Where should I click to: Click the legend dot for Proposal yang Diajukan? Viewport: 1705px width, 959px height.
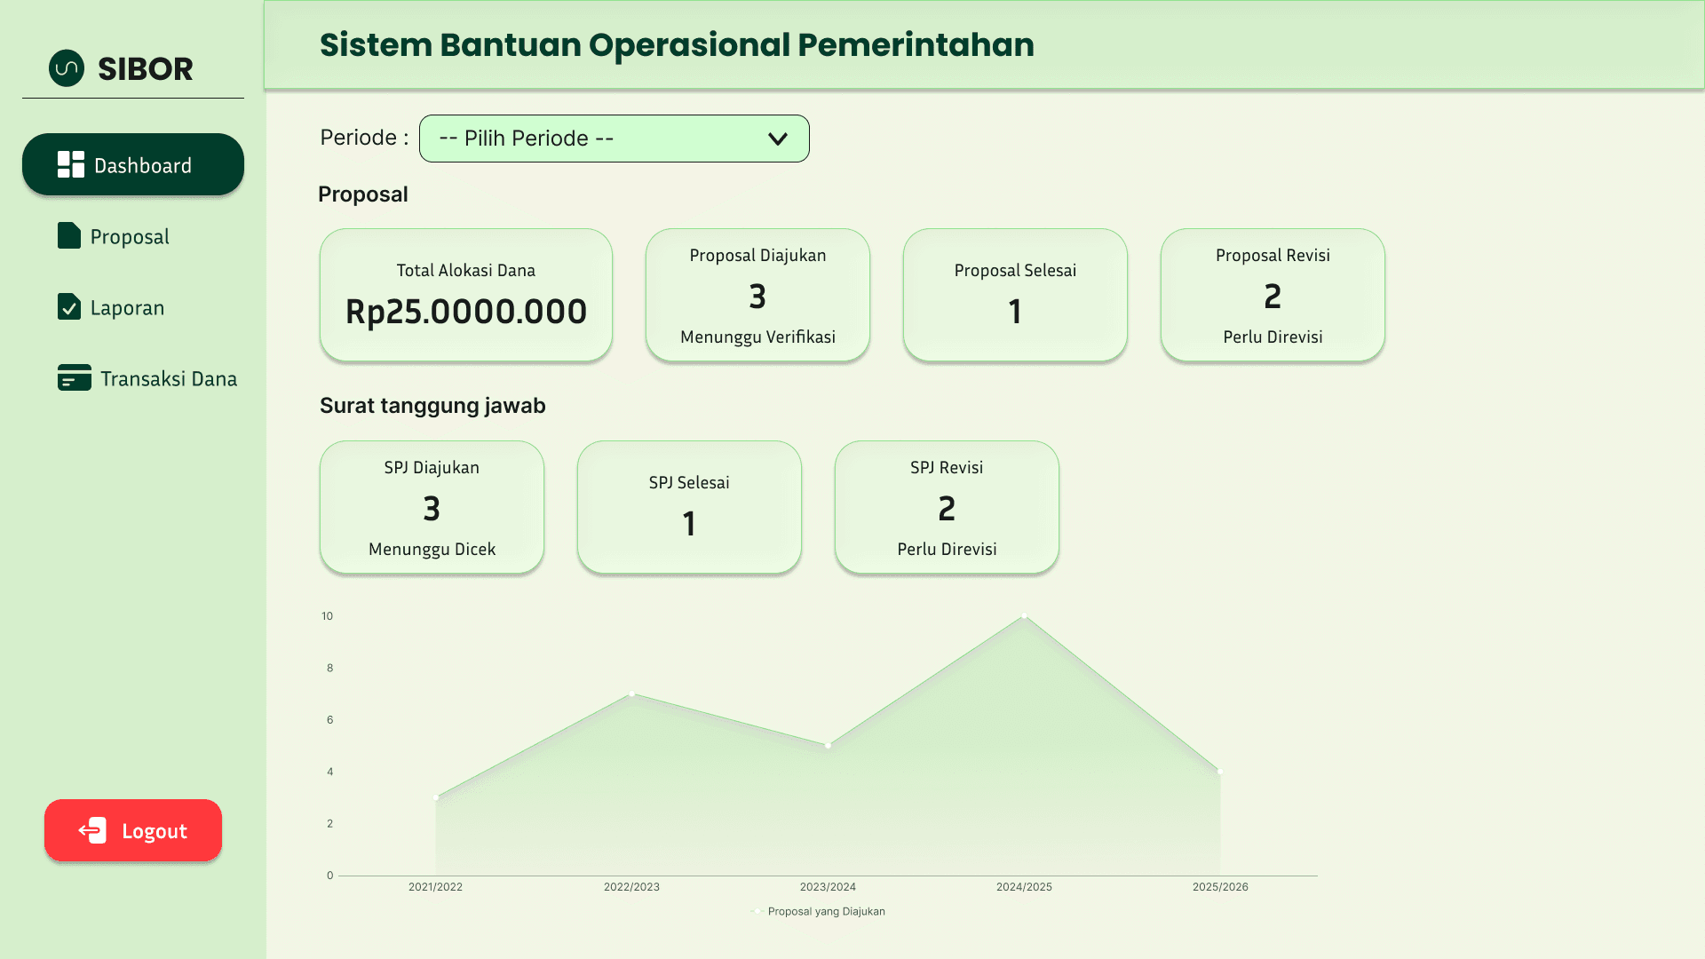pyautogui.click(x=756, y=911)
